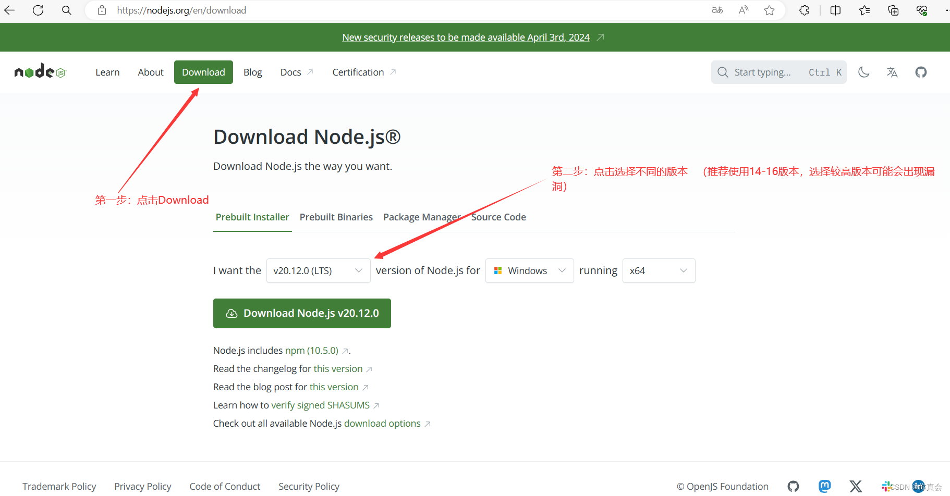This screenshot has height=496, width=950.
Task: Switch to the Package Manager tab
Action: pyautogui.click(x=422, y=217)
